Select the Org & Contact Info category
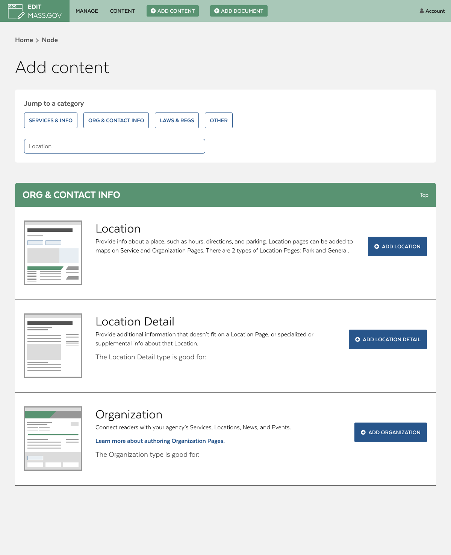This screenshot has height=555, width=451. 116,120
